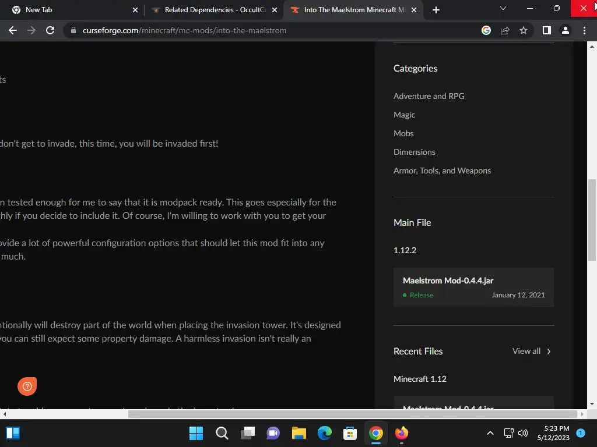
Task: Click the network tray icon
Action: [508, 433]
